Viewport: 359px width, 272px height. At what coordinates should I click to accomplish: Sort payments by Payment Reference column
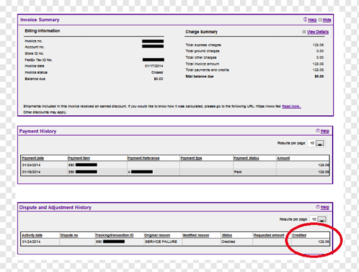(x=143, y=158)
